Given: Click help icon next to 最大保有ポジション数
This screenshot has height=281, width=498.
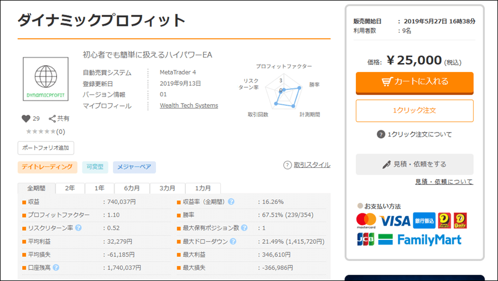Looking at the screenshot, I should click(x=244, y=228).
